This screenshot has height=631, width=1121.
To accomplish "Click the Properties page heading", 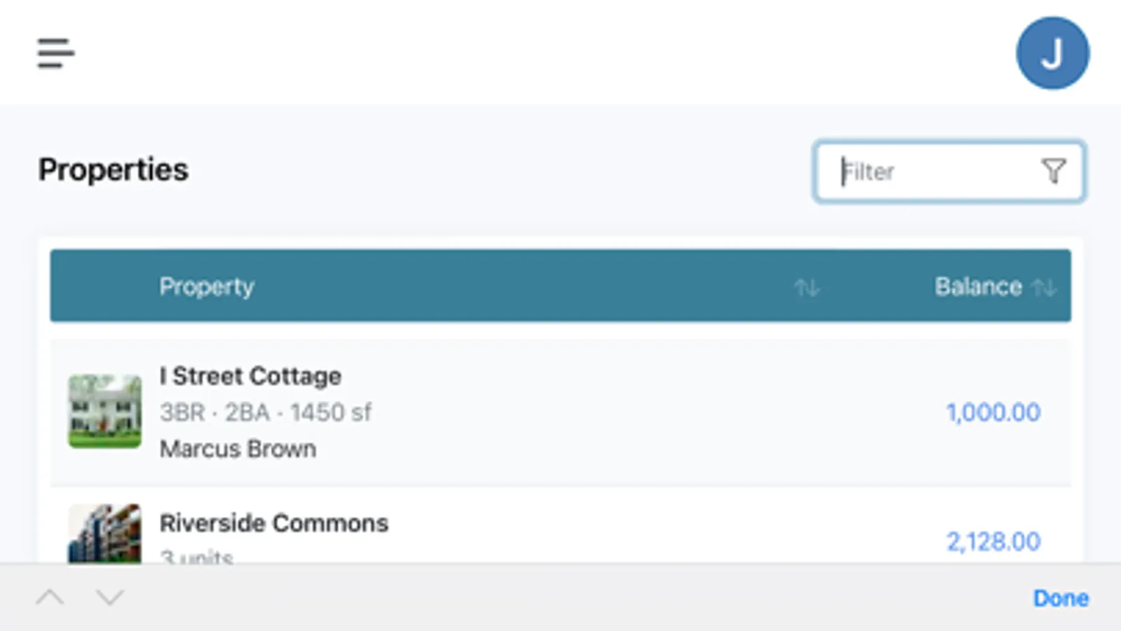I will (114, 170).
